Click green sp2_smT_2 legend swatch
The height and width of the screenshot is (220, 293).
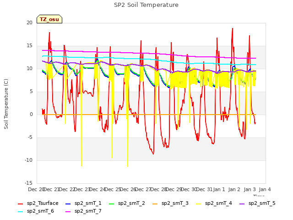click(112, 203)
